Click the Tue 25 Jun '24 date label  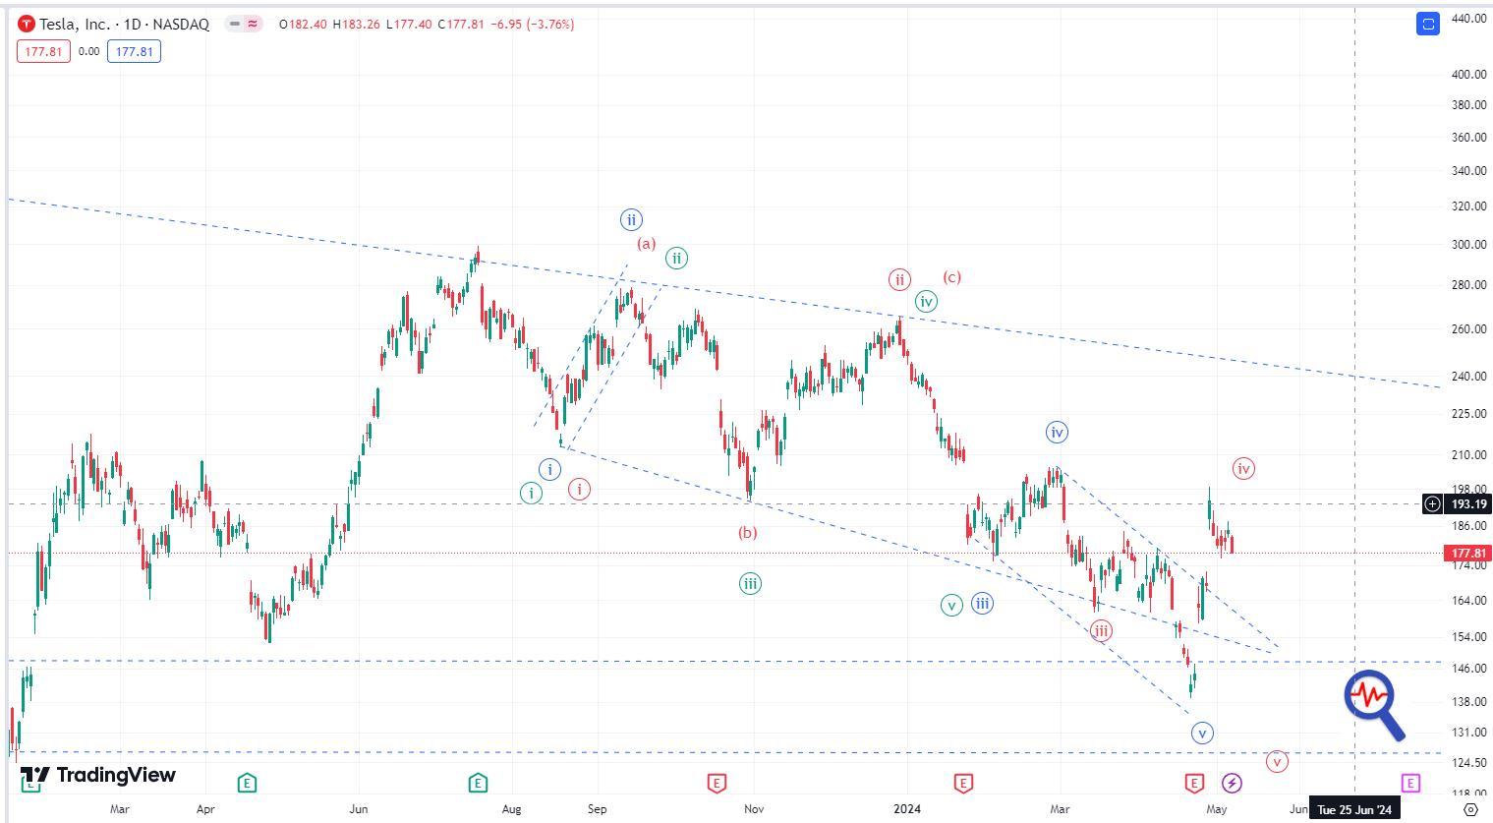click(x=1354, y=810)
